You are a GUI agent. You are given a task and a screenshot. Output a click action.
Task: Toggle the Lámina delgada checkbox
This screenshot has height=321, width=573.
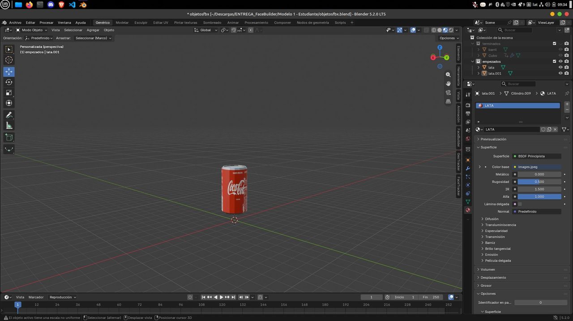(x=520, y=204)
